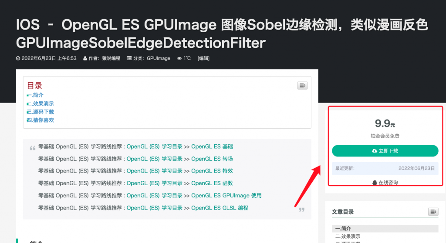446x243 pixels.
Task: Click the category list icon before 分类
Action: pyautogui.click(x=129, y=58)
